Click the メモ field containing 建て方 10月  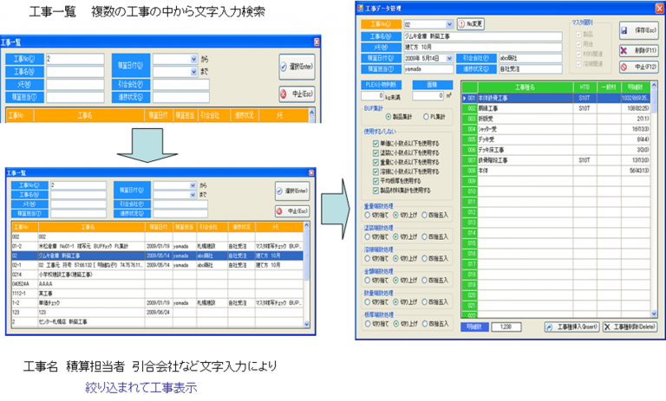point(482,47)
